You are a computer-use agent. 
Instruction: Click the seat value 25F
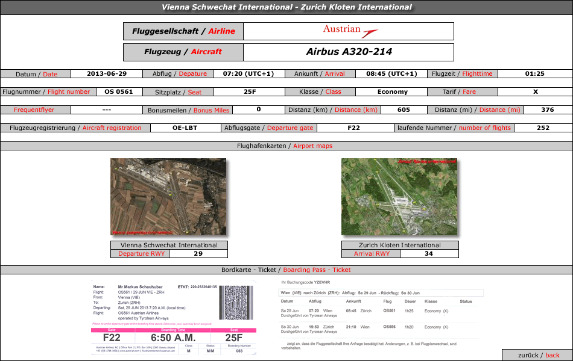point(250,92)
